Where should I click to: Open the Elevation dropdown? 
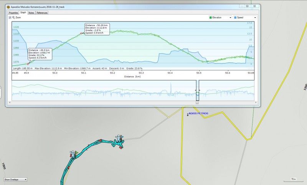pos(220,18)
